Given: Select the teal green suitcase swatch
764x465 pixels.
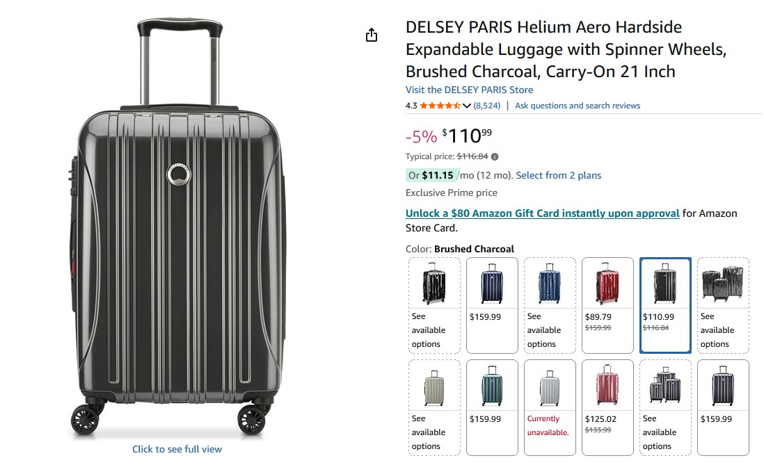Looking at the screenshot, I should pyautogui.click(x=492, y=407).
